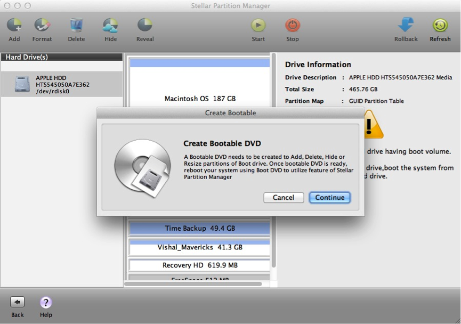Viewport: 461px width, 324px height.
Task: Click the yellow warning triangle icon
Action: tap(374, 125)
